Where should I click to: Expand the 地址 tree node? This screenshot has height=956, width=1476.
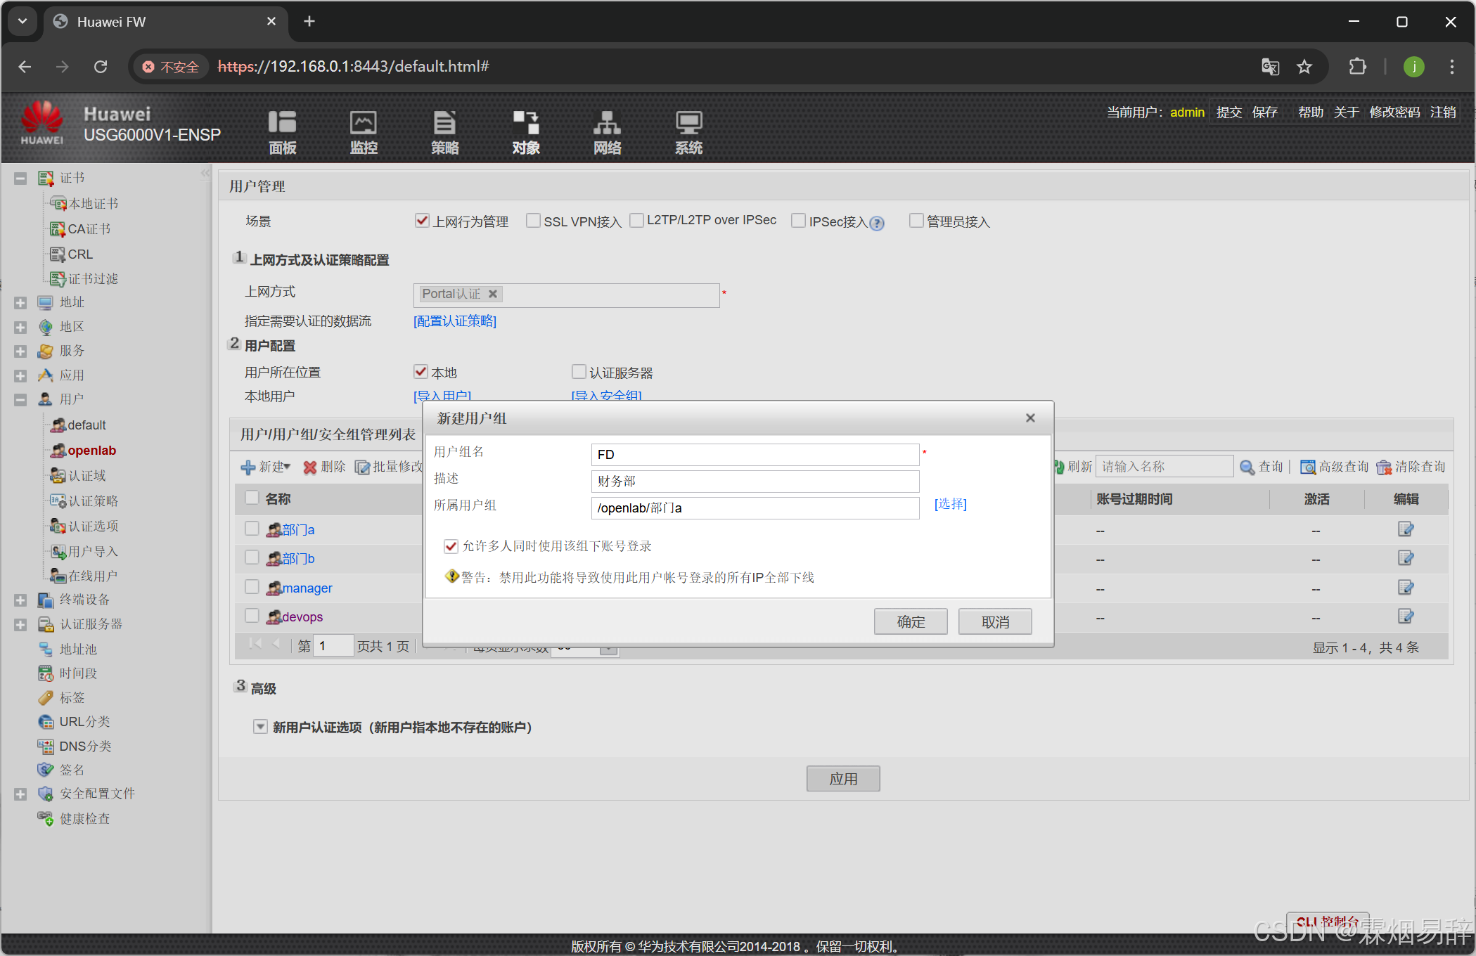pyautogui.click(x=20, y=303)
